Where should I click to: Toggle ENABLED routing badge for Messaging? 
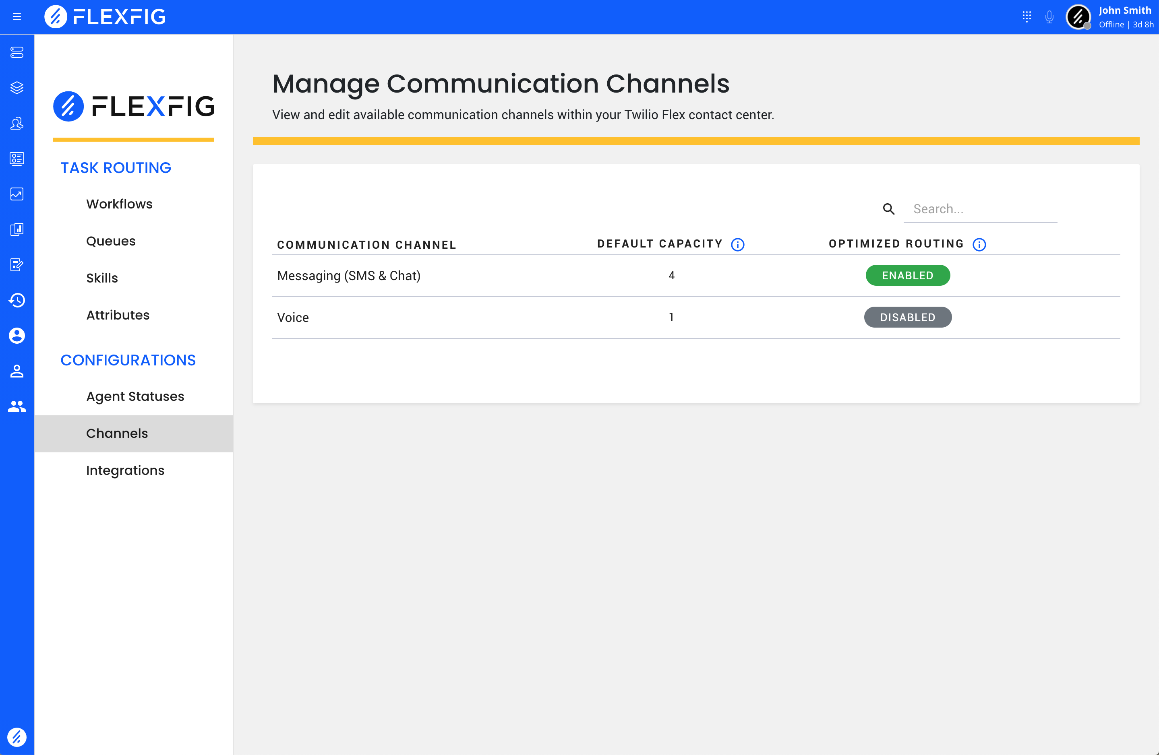click(x=908, y=276)
